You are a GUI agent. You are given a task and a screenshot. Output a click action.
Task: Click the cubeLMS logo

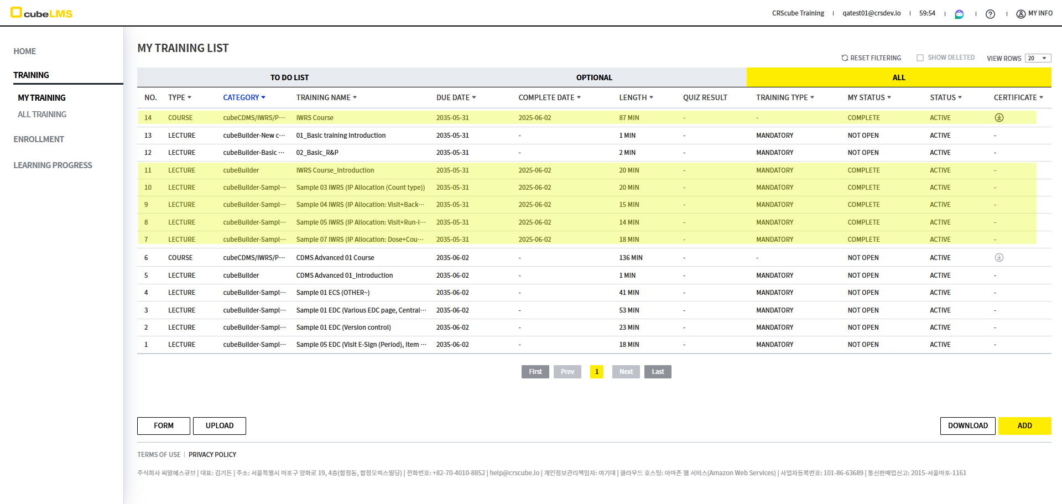(x=42, y=13)
